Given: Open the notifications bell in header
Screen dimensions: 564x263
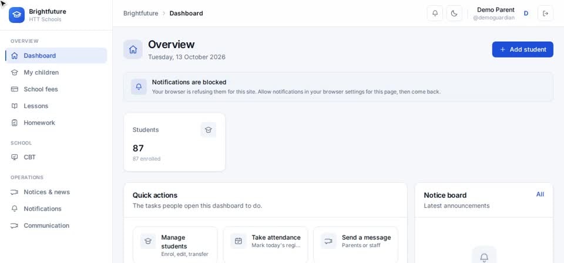Looking at the screenshot, I should (435, 14).
